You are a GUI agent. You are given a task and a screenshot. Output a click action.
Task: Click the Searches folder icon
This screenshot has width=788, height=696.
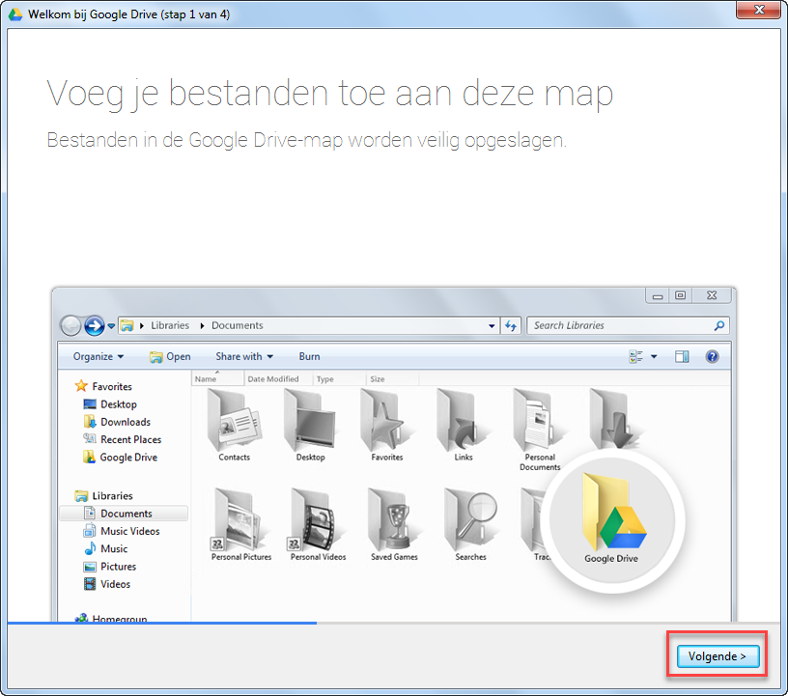pyautogui.click(x=471, y=520)
